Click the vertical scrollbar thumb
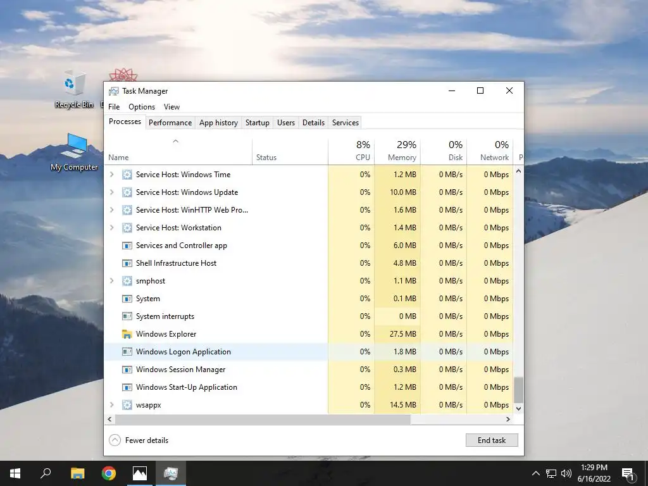This screenshot has width=648, height=486. tap(519, 390)
